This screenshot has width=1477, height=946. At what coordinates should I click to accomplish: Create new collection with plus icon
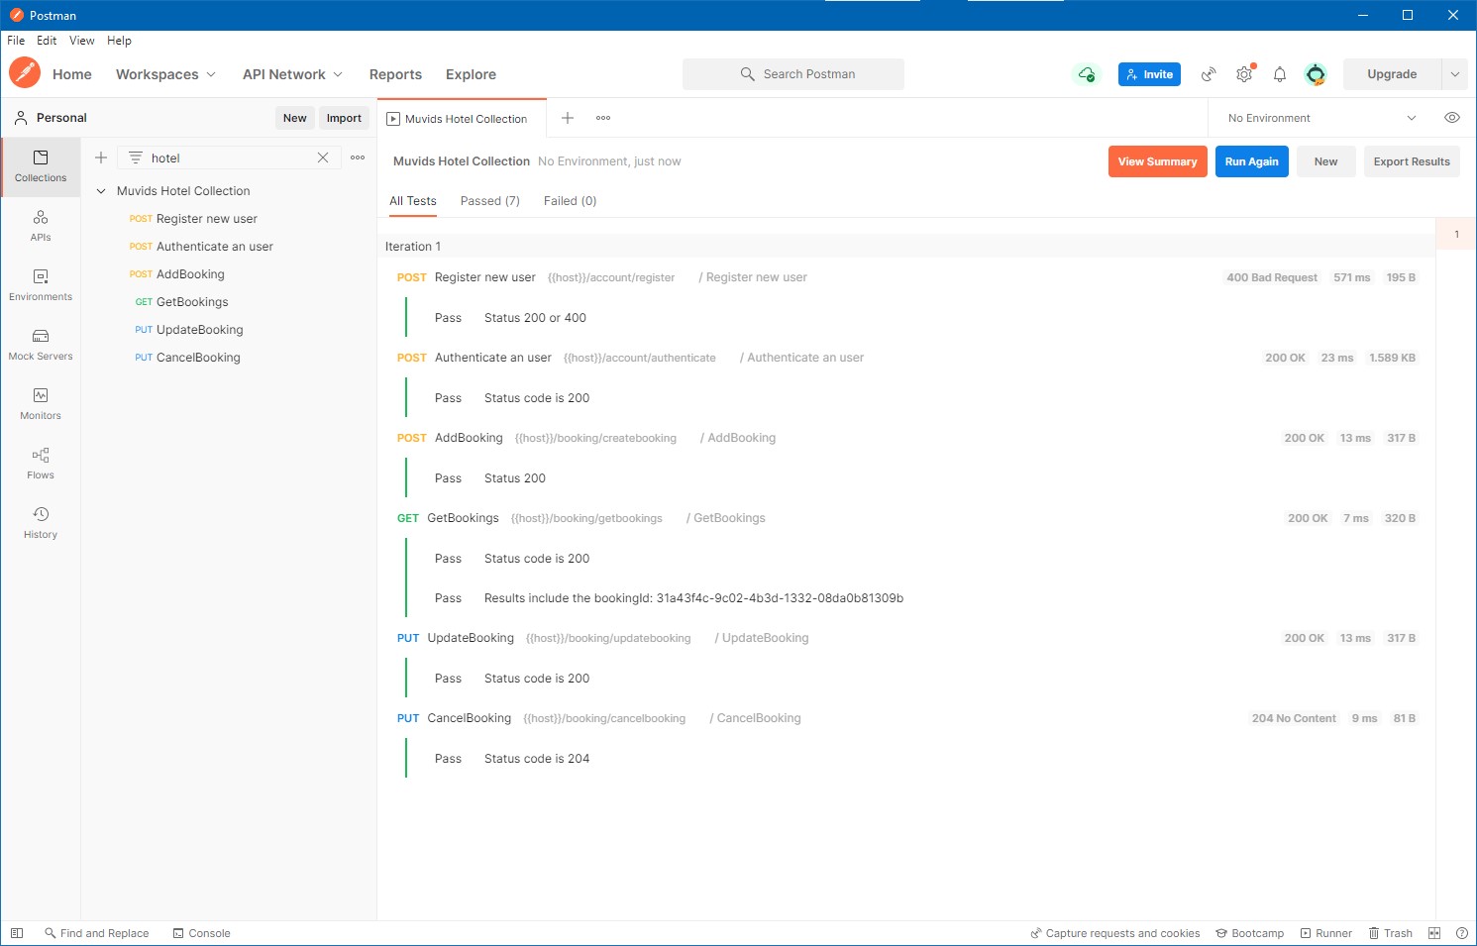point(101,158)
